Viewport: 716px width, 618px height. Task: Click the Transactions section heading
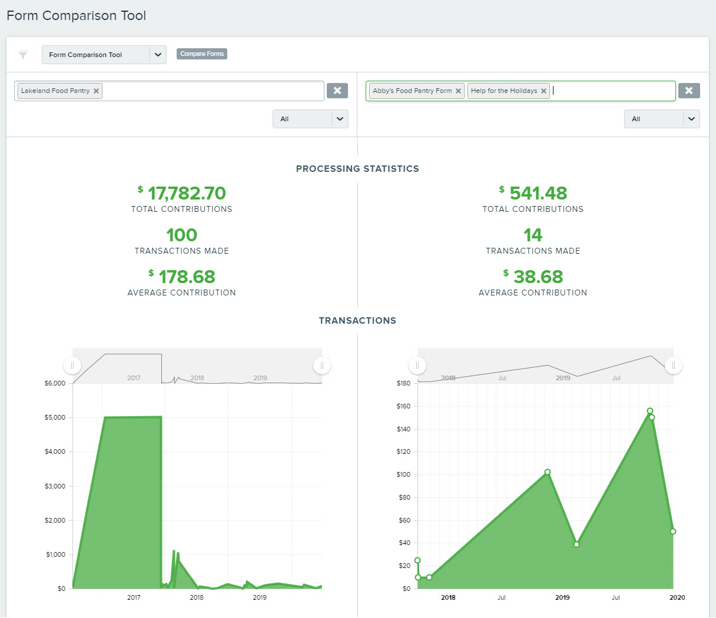(x=357, y=321)
